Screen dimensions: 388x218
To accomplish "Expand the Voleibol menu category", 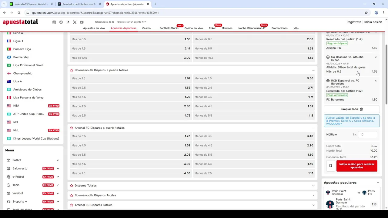I will (58, 193).
